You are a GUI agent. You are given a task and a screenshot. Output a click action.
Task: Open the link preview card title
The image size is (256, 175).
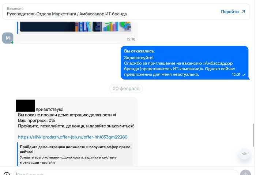[75, 149]
